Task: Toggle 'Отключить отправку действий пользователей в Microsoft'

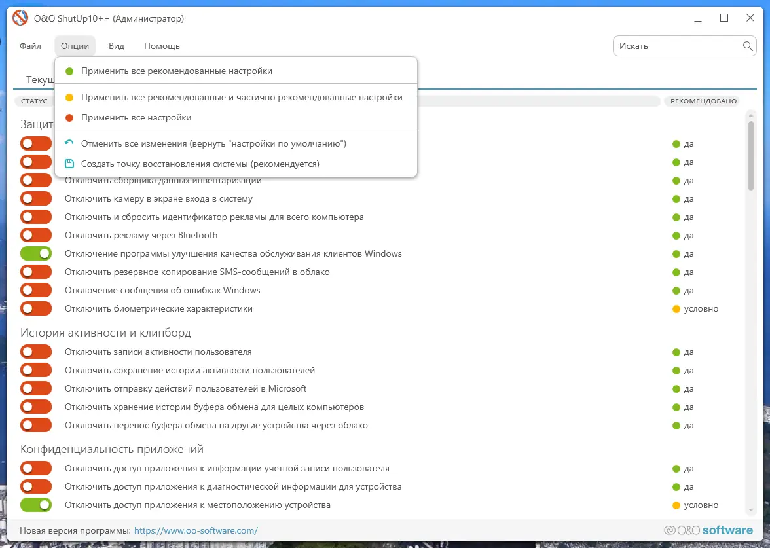Action: 36,388
